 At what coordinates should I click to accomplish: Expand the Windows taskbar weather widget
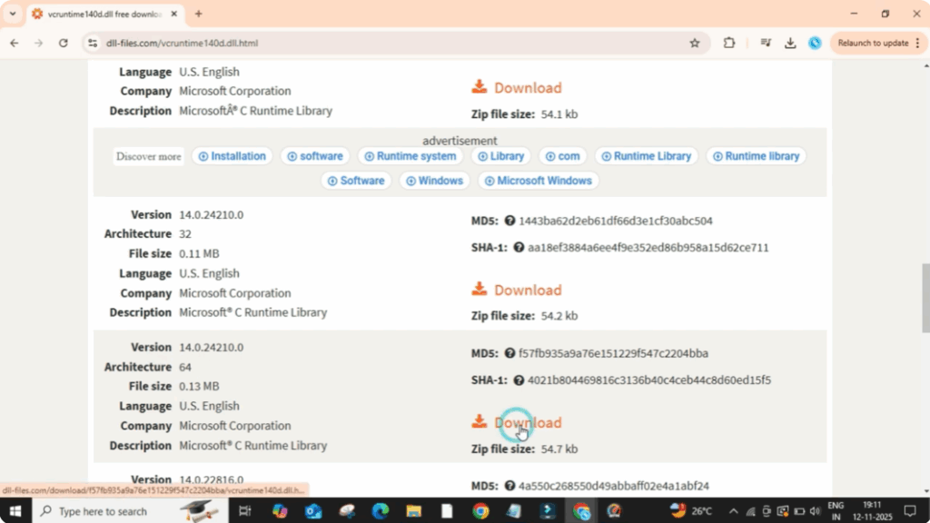click(677, 511)
